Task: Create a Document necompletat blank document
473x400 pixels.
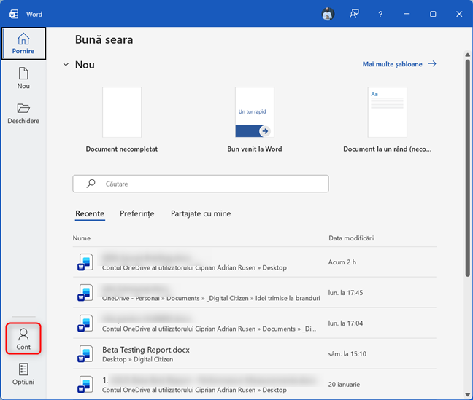Action: point(122,113)
